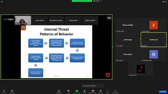Click the muted mic icon beside zoom baa03 name
The width and height of the screenshot is (168, 94).
(x=142, y=31)
